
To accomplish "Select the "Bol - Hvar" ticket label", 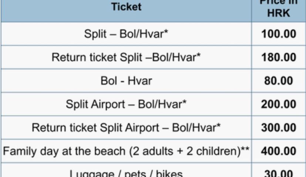I will (x=126, y=81).
